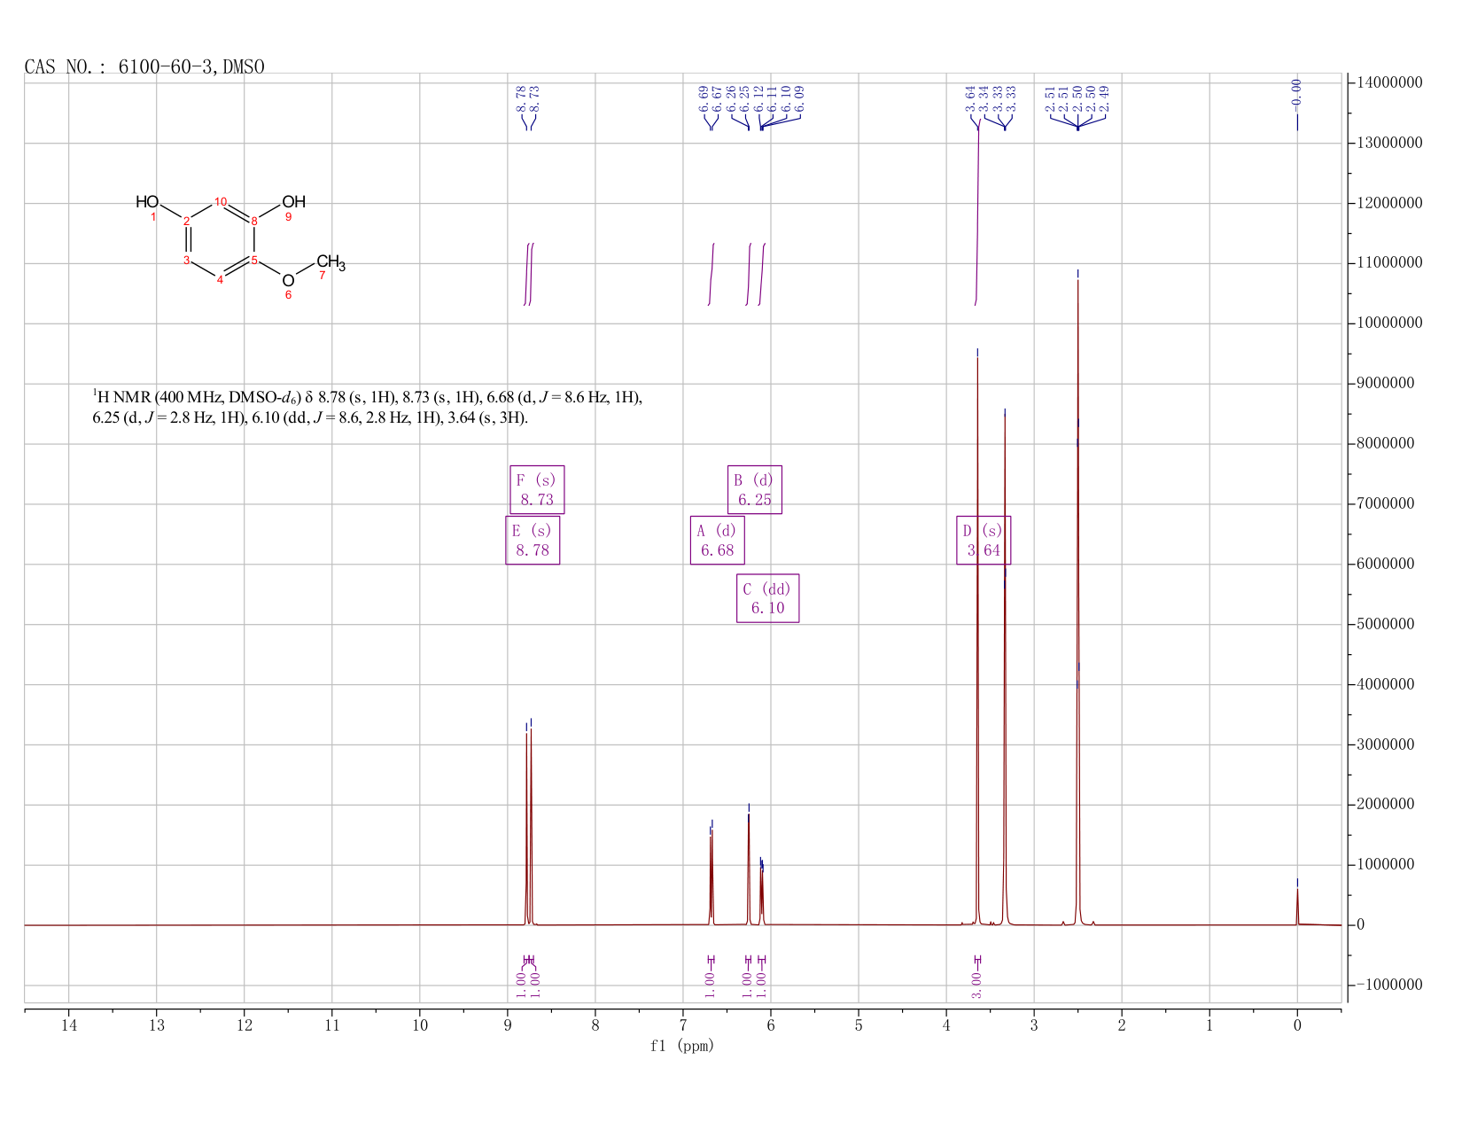Viewport: 1462px width, 1130px height.
Task: Click the methoxy O atom labeled 6
Action: click(x=288, y=281)
